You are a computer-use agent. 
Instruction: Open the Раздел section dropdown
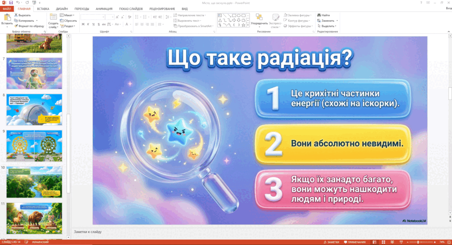coord(68,26)
